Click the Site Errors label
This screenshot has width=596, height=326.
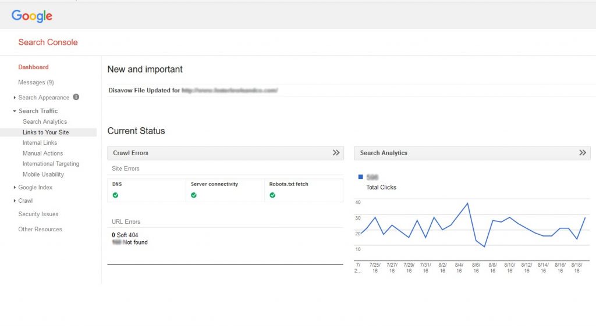[x=126, y=169]
